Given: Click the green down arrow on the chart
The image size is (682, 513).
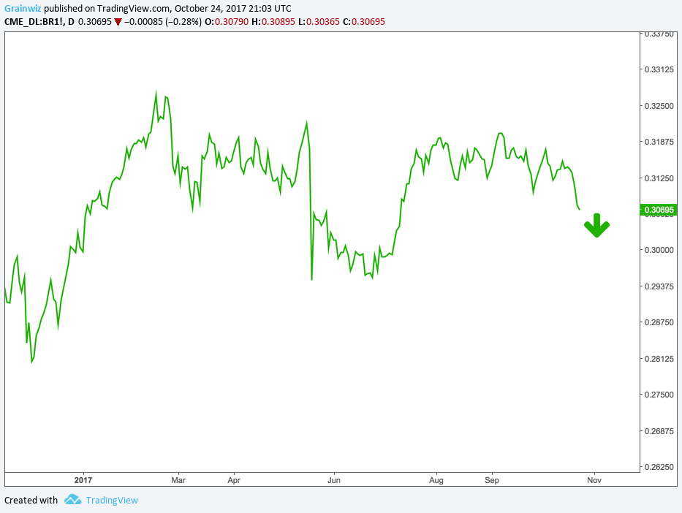Looking at the screenshot, I should 596,225.
